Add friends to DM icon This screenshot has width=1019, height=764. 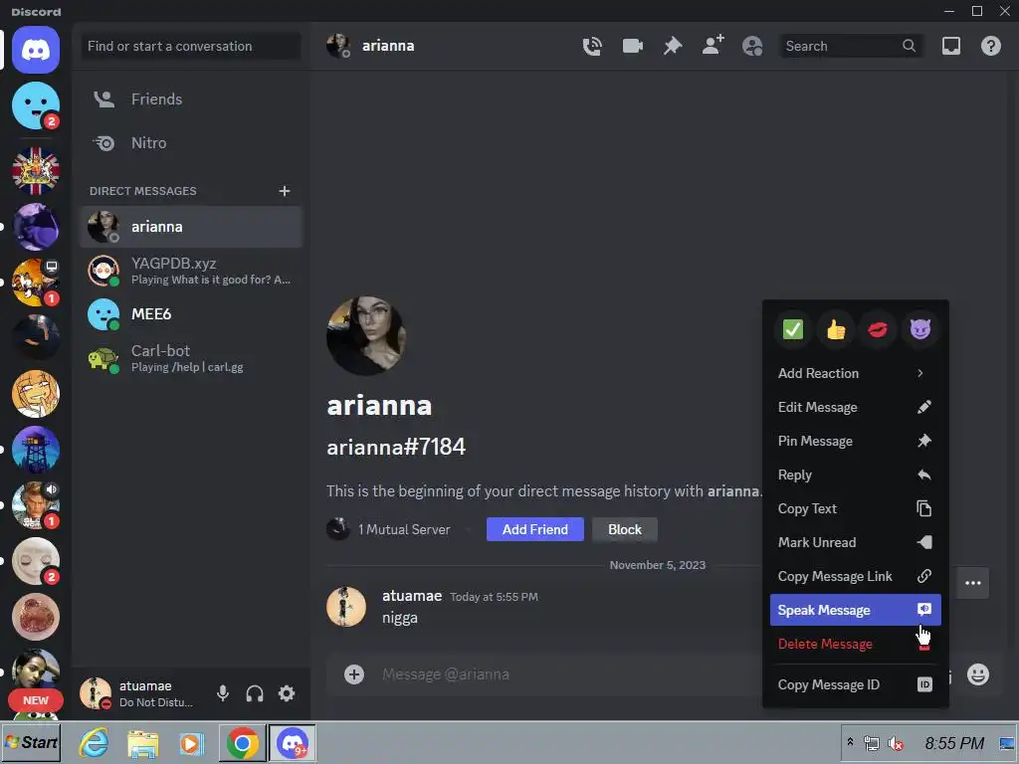tap(713, 46)
